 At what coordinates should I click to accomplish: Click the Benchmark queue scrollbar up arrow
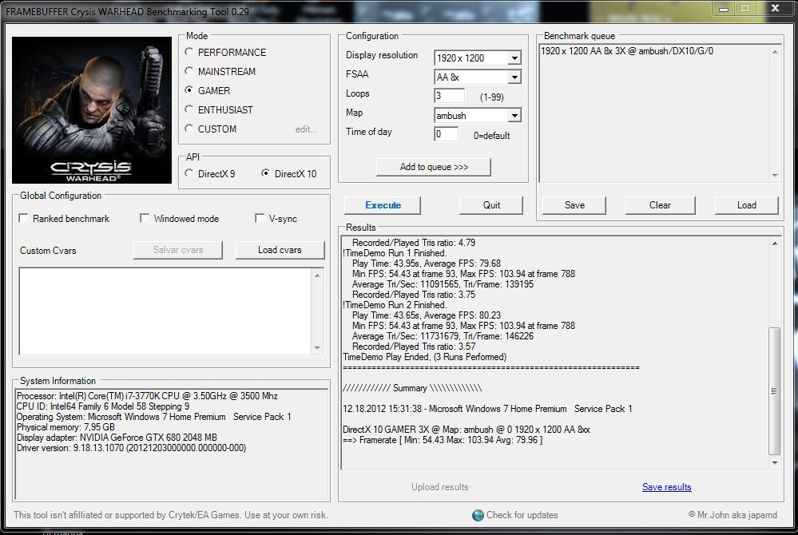(x=775, y=51)
